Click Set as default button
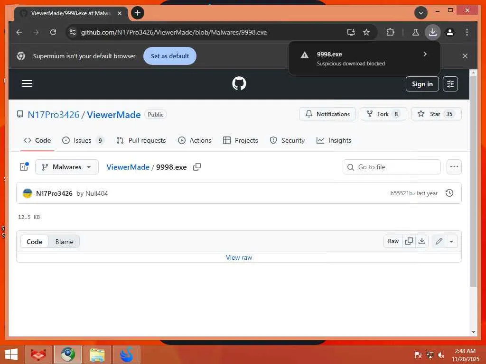 (169, 56)
